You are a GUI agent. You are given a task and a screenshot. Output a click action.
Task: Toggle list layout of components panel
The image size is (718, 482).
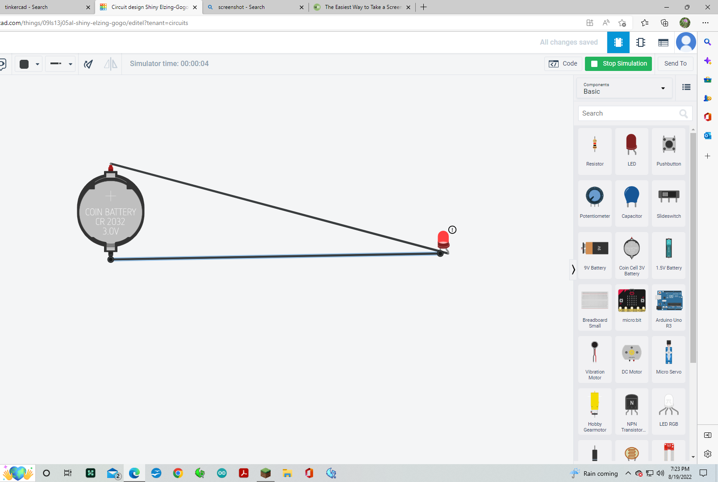coord(686,87)
